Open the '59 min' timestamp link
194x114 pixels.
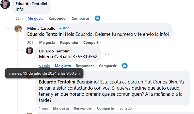pyautogui.click(x=44, y=66)
